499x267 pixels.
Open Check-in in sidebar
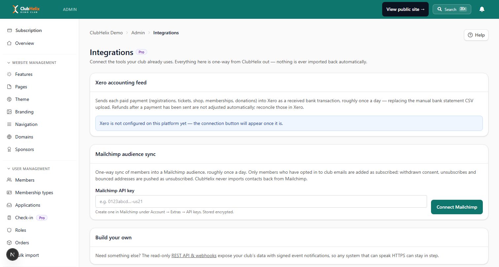tap(40, 218)
